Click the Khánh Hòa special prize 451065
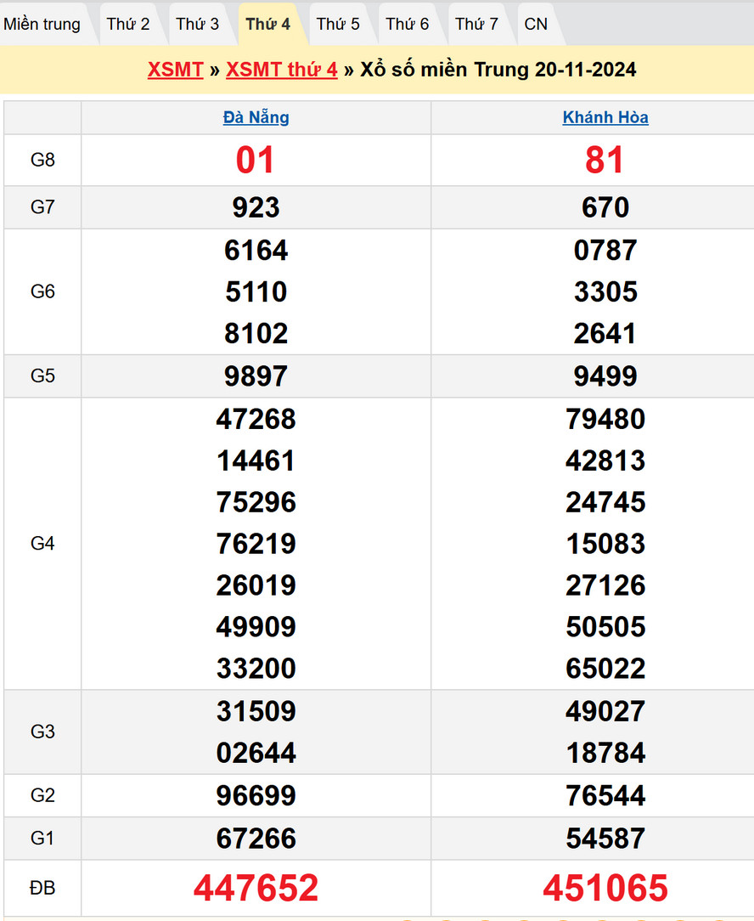 [x=605, y=888]
